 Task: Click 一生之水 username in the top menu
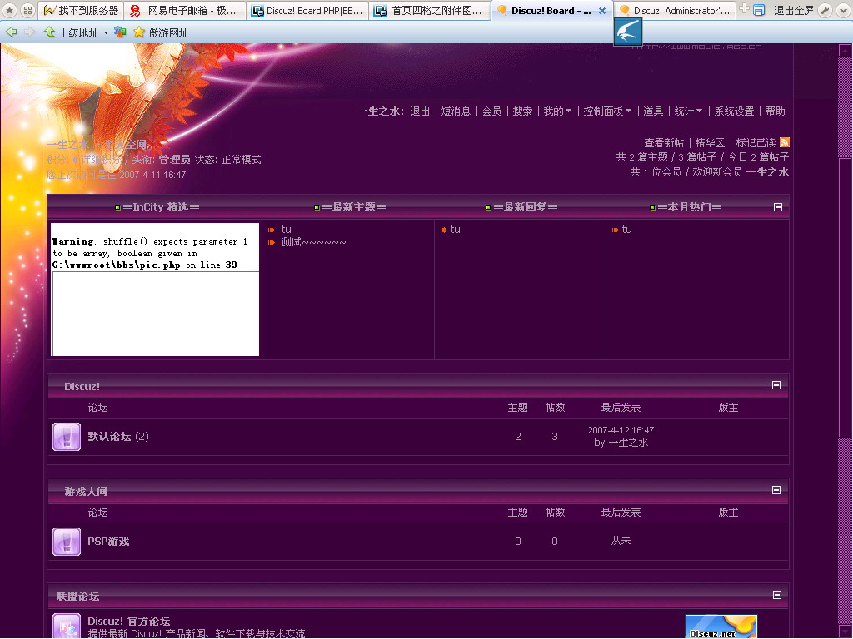[x=378, y=111]
